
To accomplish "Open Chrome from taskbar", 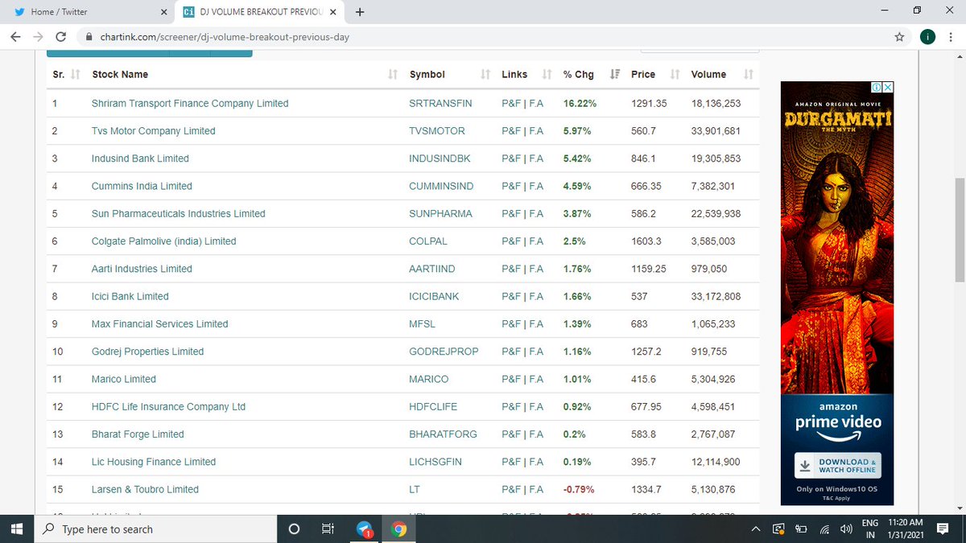I will pyautogui.click(x=399, y=529).
